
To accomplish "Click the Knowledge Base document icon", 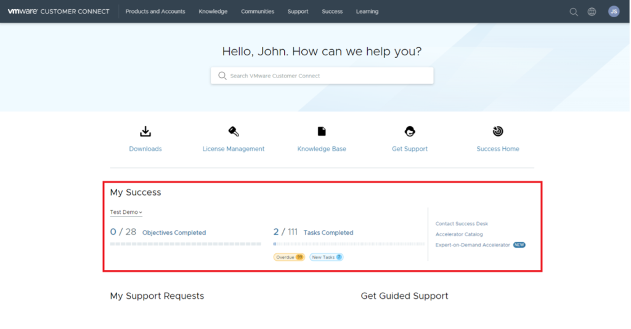I will [x=322, y=132].
